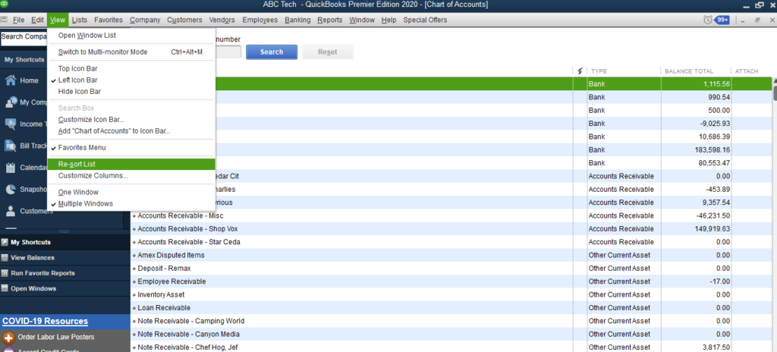Open the Income Tracker shortcut icon

(11, 124)
